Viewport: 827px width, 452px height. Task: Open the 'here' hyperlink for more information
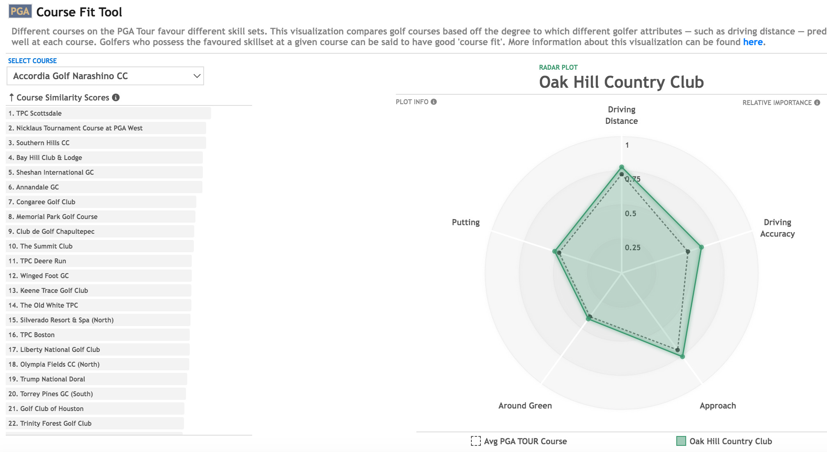(x=753, y=41)
